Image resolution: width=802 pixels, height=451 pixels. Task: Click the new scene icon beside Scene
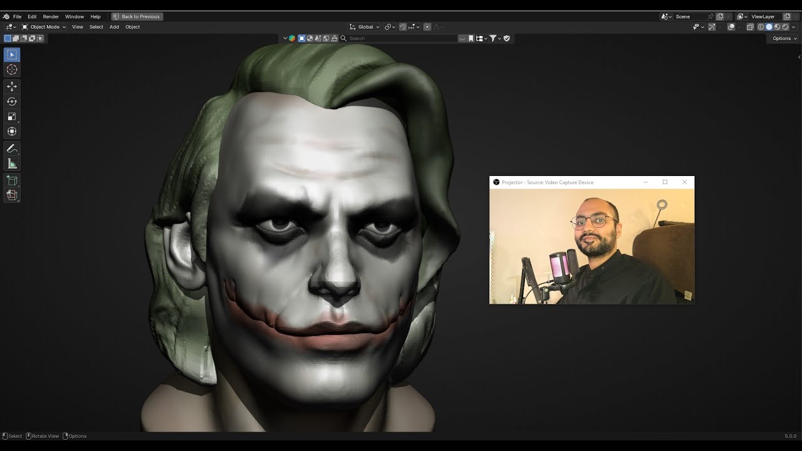click(x=720, y=16)
